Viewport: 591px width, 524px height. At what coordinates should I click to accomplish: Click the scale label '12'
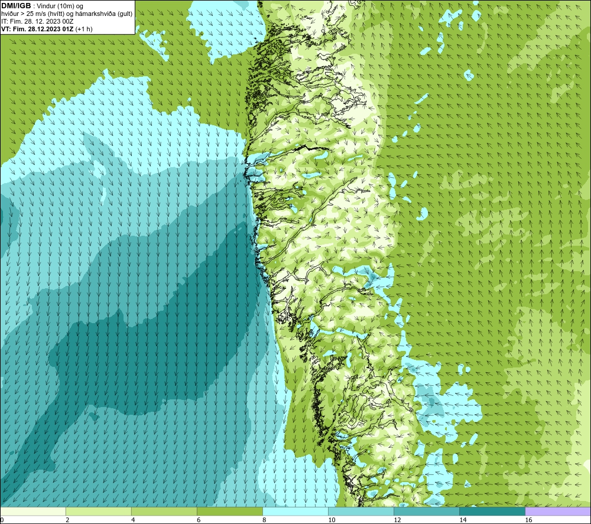tap(397, 520)
